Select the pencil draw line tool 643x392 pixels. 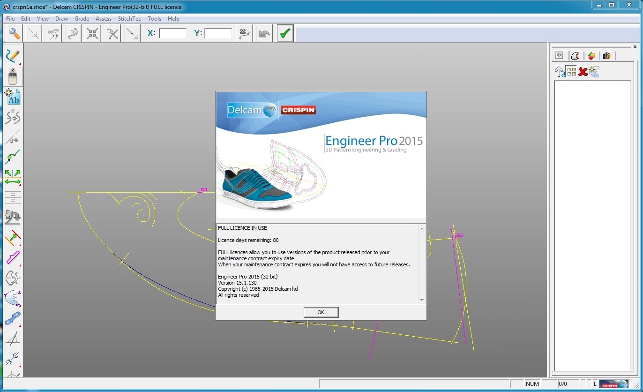click(13, 57)
